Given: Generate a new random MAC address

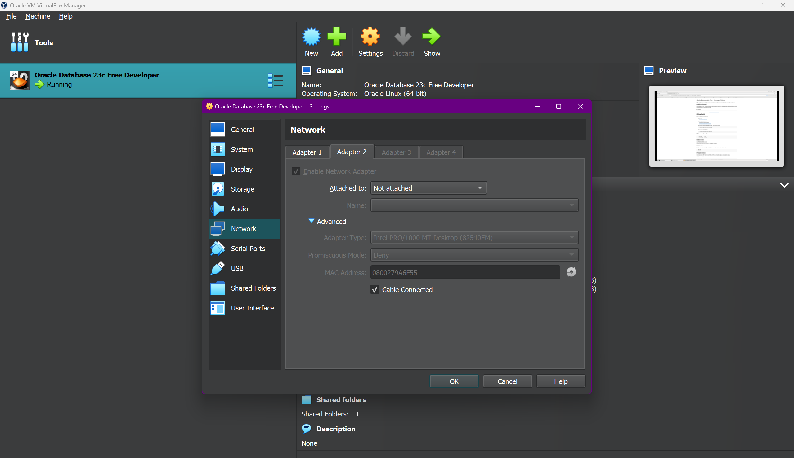Looking at the screenshot, I should (571, 272).
